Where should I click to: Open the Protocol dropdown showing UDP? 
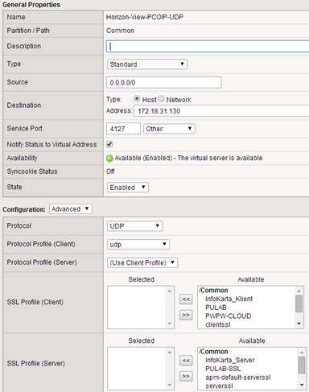point(134,226)
